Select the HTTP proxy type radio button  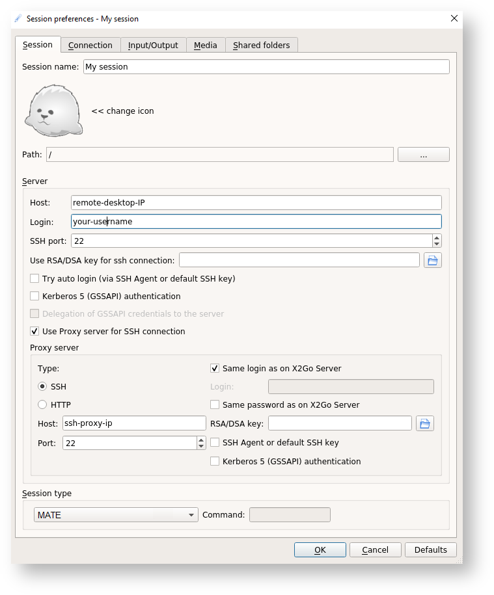point(42,404)
